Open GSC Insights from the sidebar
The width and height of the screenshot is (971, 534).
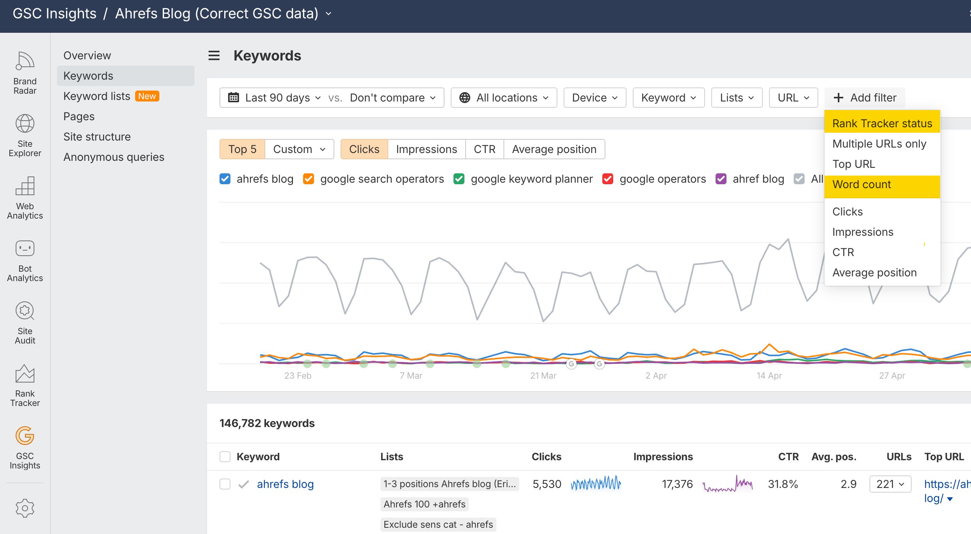(x=25, y=448)
